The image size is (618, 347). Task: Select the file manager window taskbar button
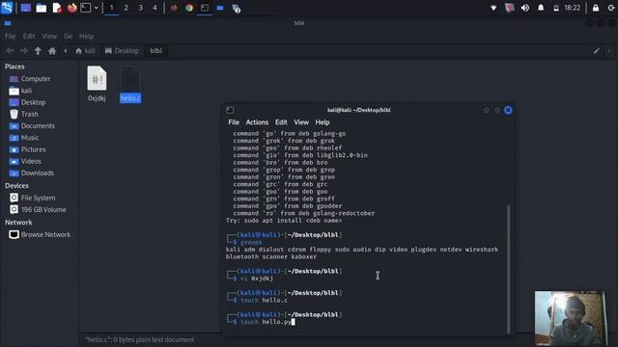pos(220,8)
